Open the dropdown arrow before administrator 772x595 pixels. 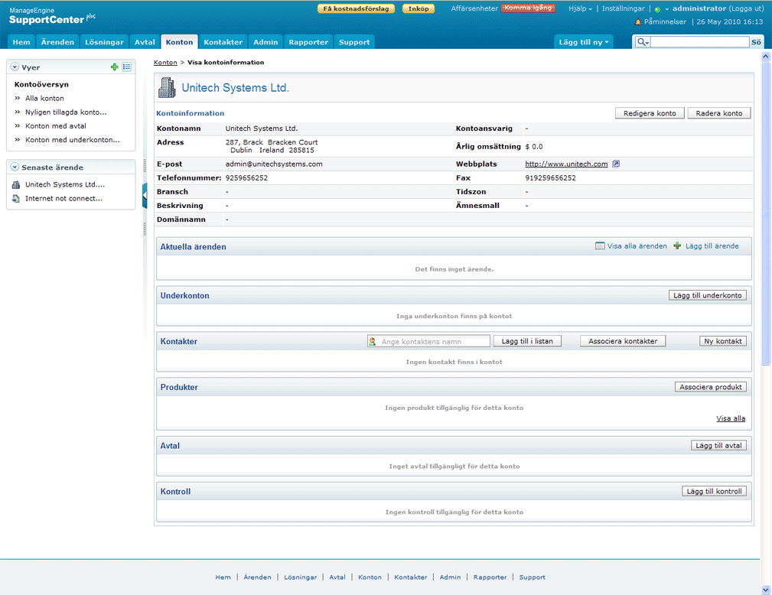pyautogui.click(x=667, y=9)
